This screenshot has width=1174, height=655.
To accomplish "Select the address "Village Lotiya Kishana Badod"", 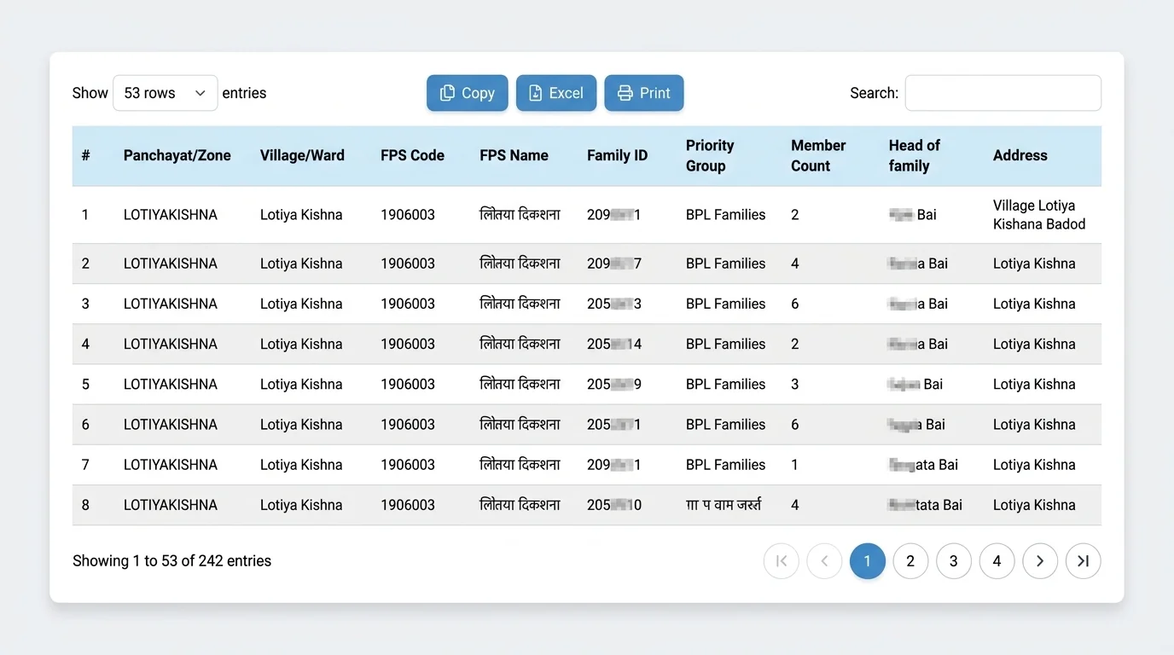I will point(1039,215).
